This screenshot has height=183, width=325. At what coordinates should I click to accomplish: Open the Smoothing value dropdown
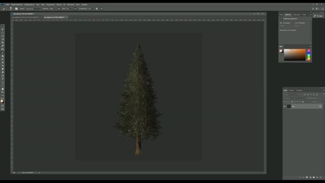[91, 9]
